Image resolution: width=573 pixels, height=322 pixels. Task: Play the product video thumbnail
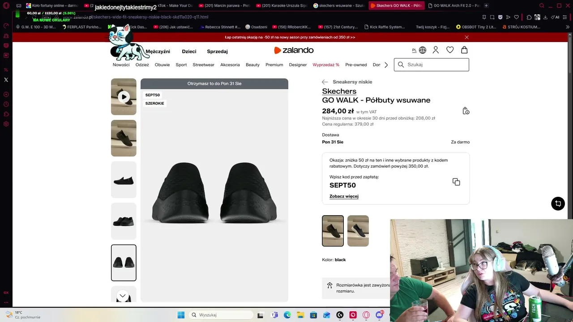pyautogui.click(x=124, y=97)
